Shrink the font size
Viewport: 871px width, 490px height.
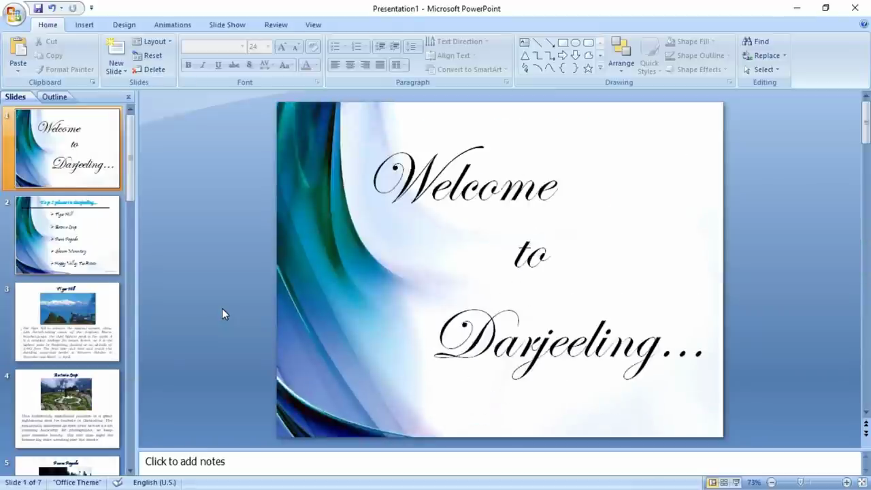pos(295,46)
